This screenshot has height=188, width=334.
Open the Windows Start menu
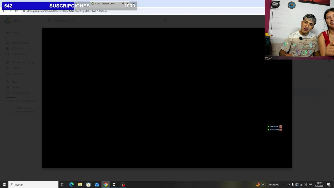(4, 185)
